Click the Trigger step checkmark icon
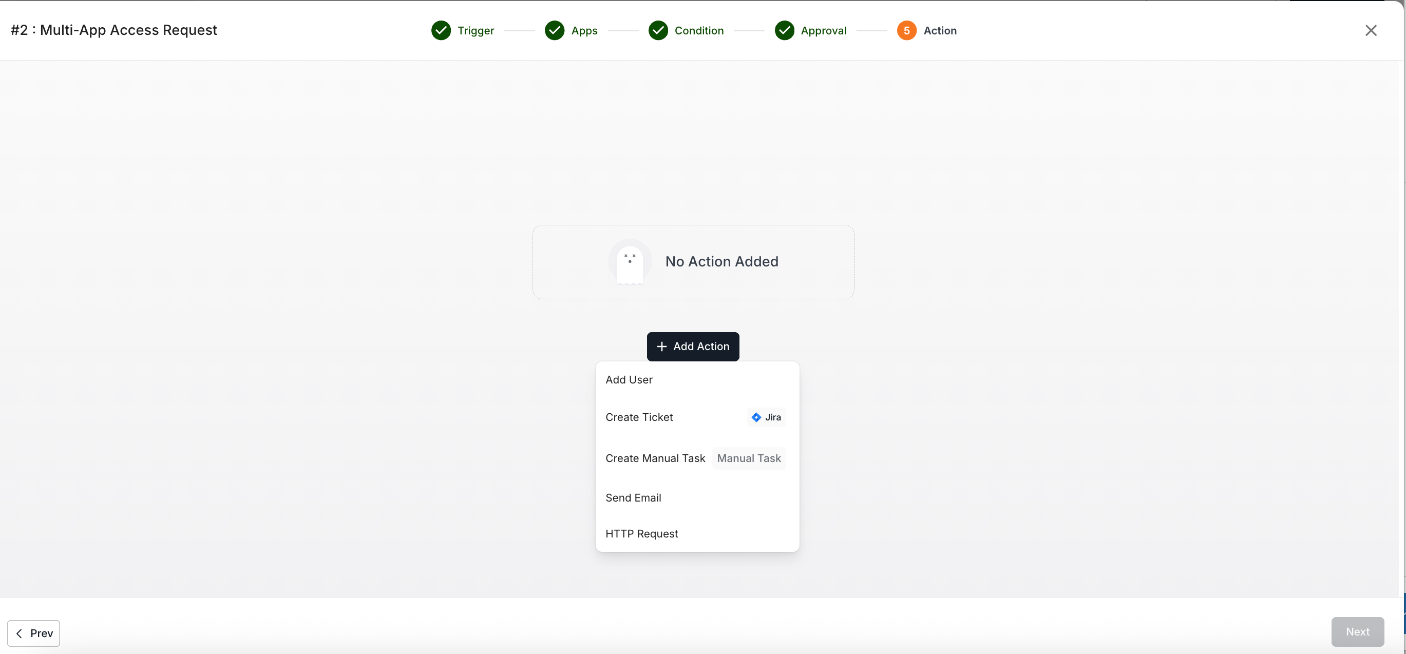The width and height of the screenshot is (1406, 654). (x=441, y=31)
